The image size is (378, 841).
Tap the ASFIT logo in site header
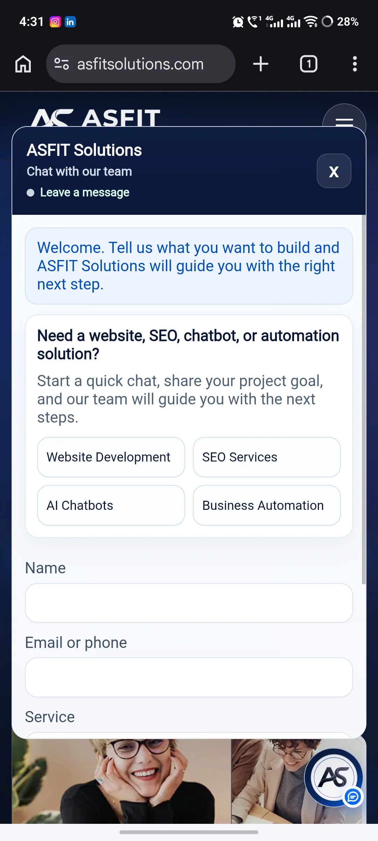point(96,117)
